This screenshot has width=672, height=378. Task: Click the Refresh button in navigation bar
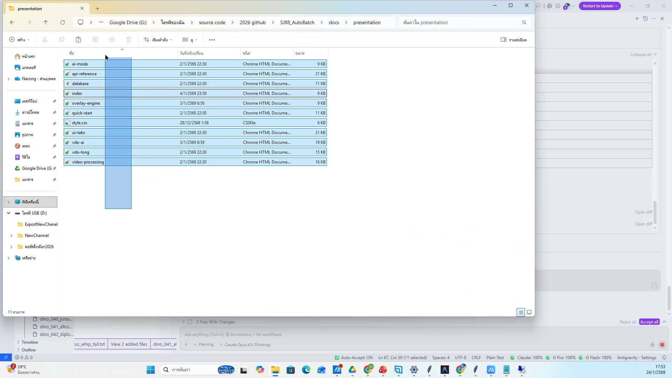(x=63, y=22)
